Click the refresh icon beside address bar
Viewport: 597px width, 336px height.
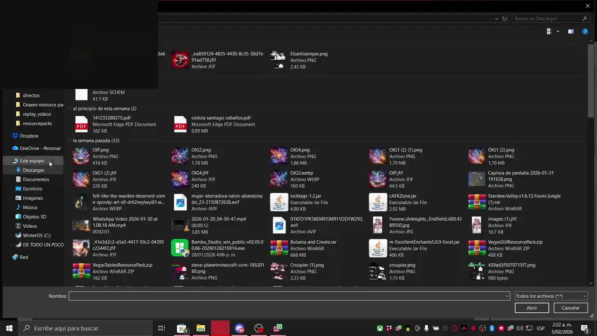[504, 19]
